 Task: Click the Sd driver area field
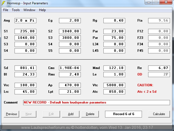[25, 68]
